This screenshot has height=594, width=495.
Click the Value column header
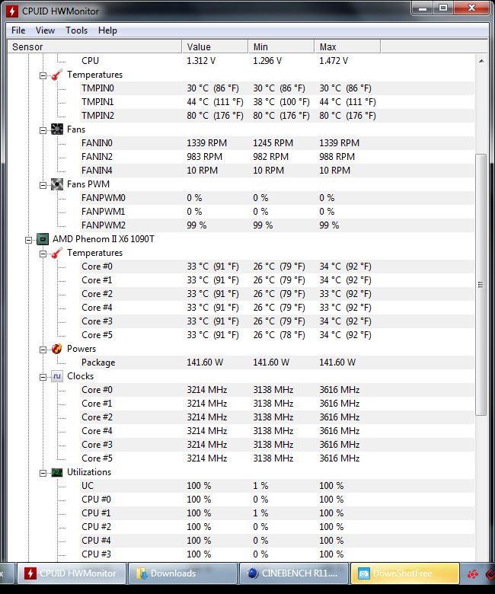pos(215,46)
